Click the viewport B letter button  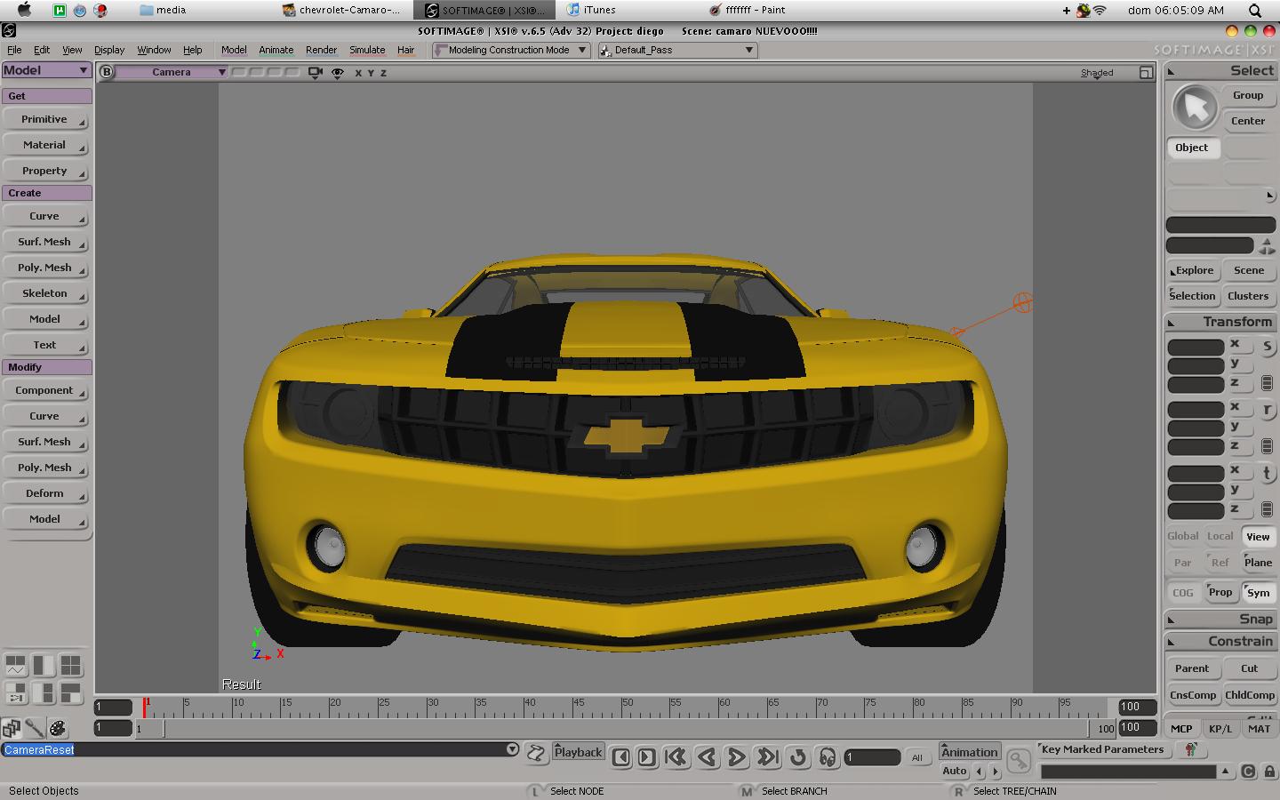point(107,72)
